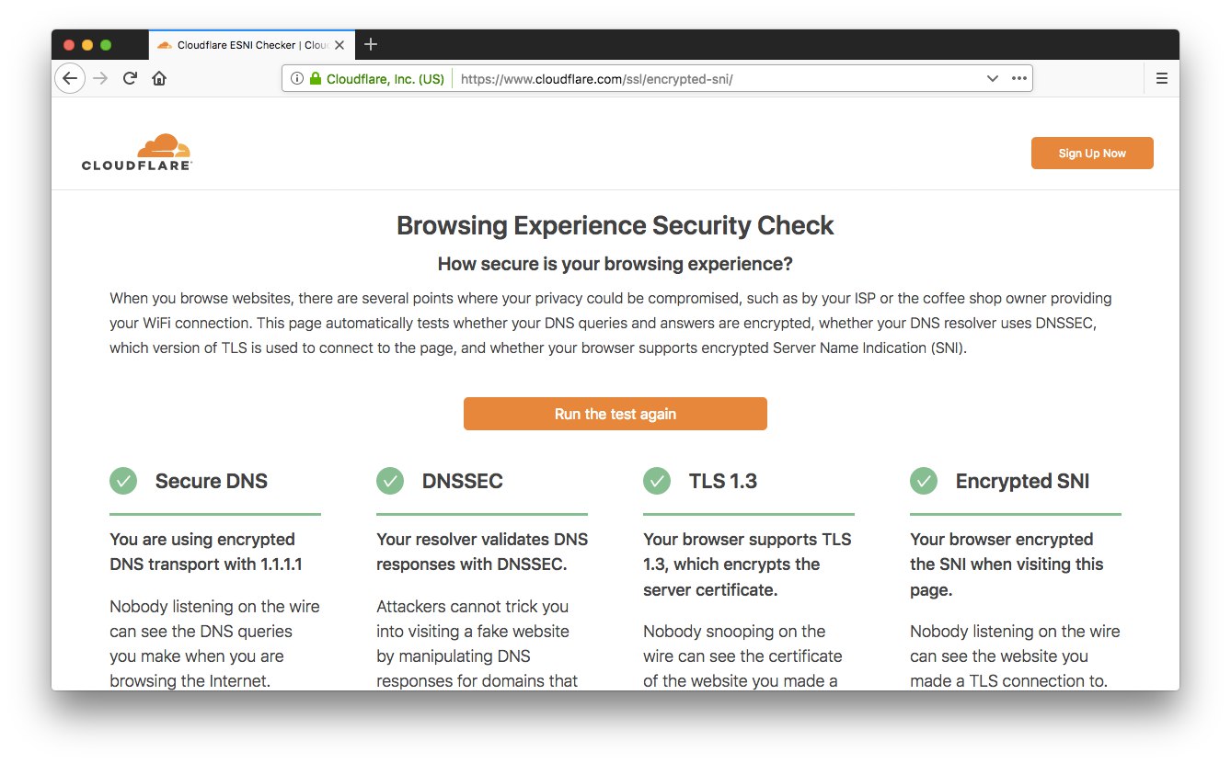Click the TLS 1.3 checkmark icon
This screenshot has height=764, width=1231.
657,481
